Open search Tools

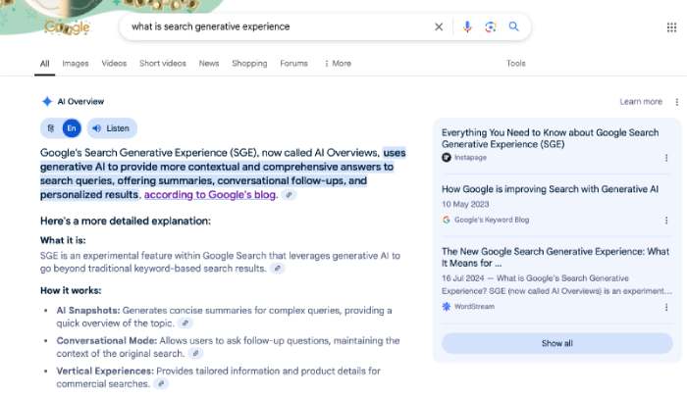click(x=515, y=64)
